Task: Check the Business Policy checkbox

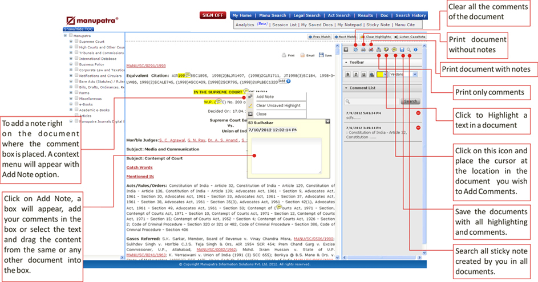Action: [76, 64]
